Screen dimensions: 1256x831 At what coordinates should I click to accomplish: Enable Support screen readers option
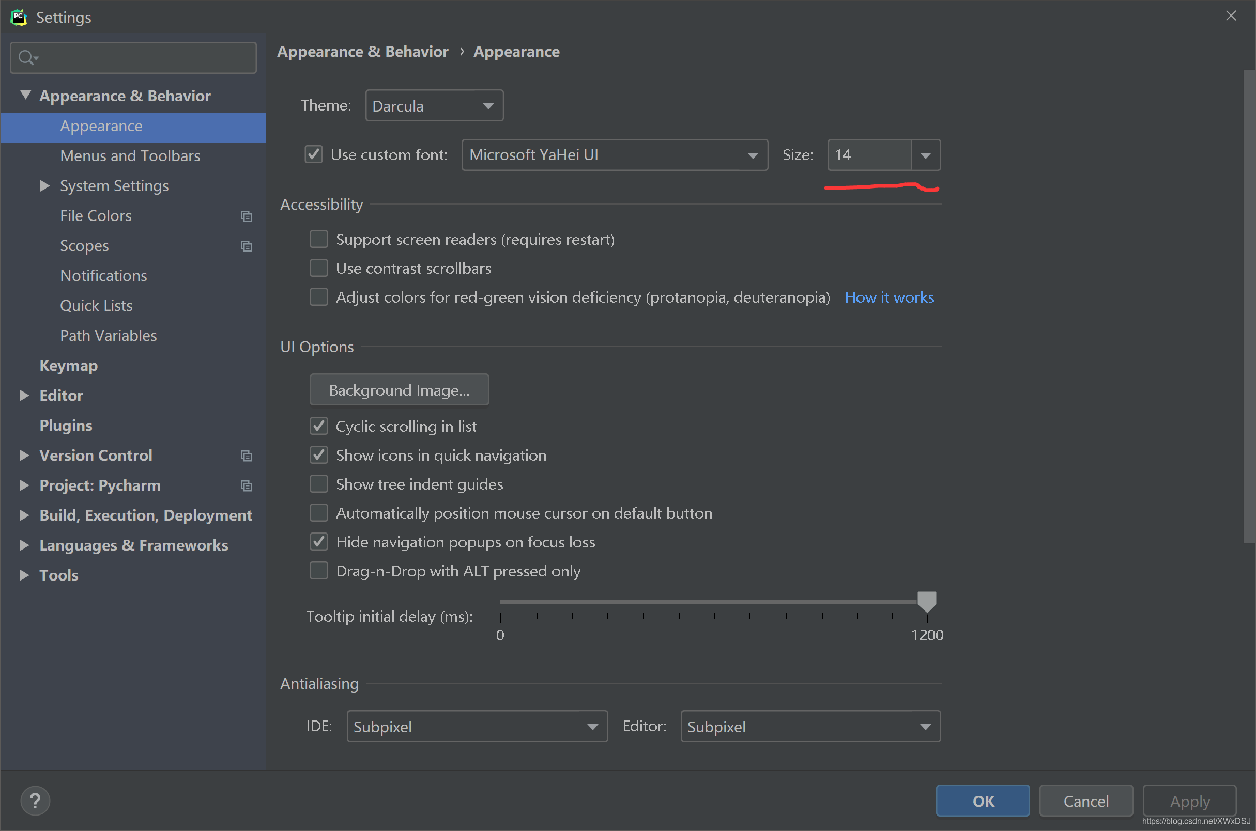[x=319, y=239]
